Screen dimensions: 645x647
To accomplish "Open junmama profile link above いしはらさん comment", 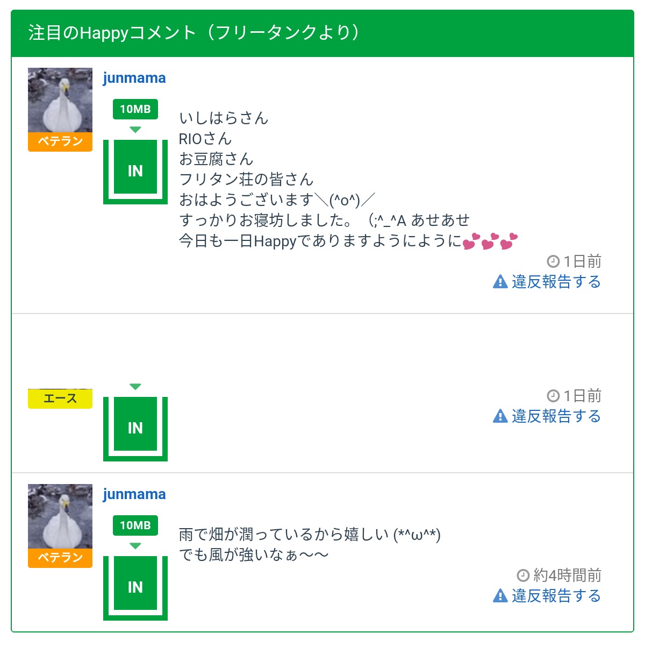I will click(134, 78).
